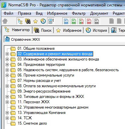Click the gray document status filter icon
Viewport: 125px width, 129px height.
96,21
